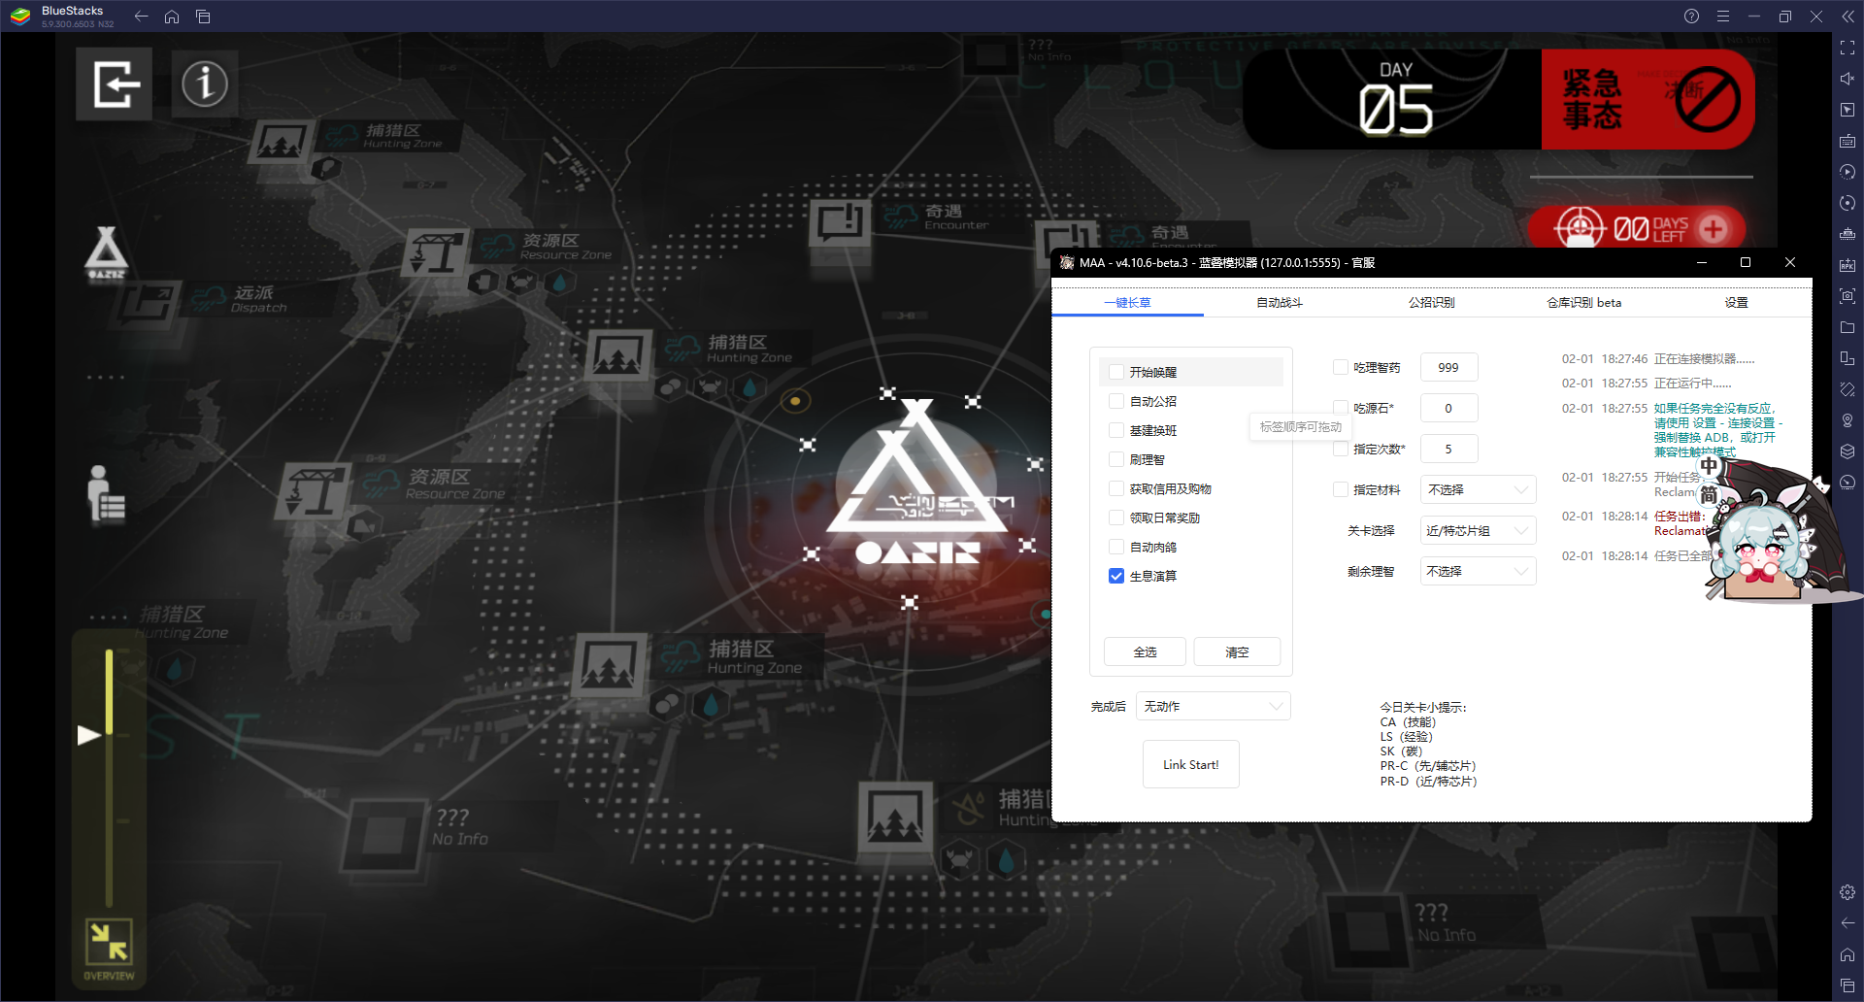This screenshot has width=1864, height=1002.
Task: Open the 关卡选择 dropdown
Action: (1478, 530)
